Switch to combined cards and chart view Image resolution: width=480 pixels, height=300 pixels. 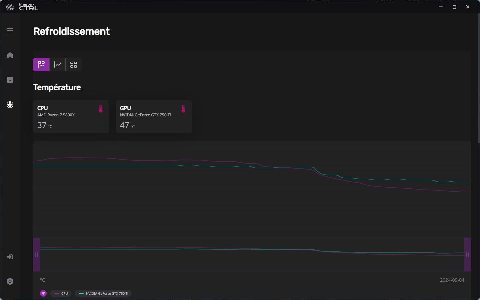point(41,65)
